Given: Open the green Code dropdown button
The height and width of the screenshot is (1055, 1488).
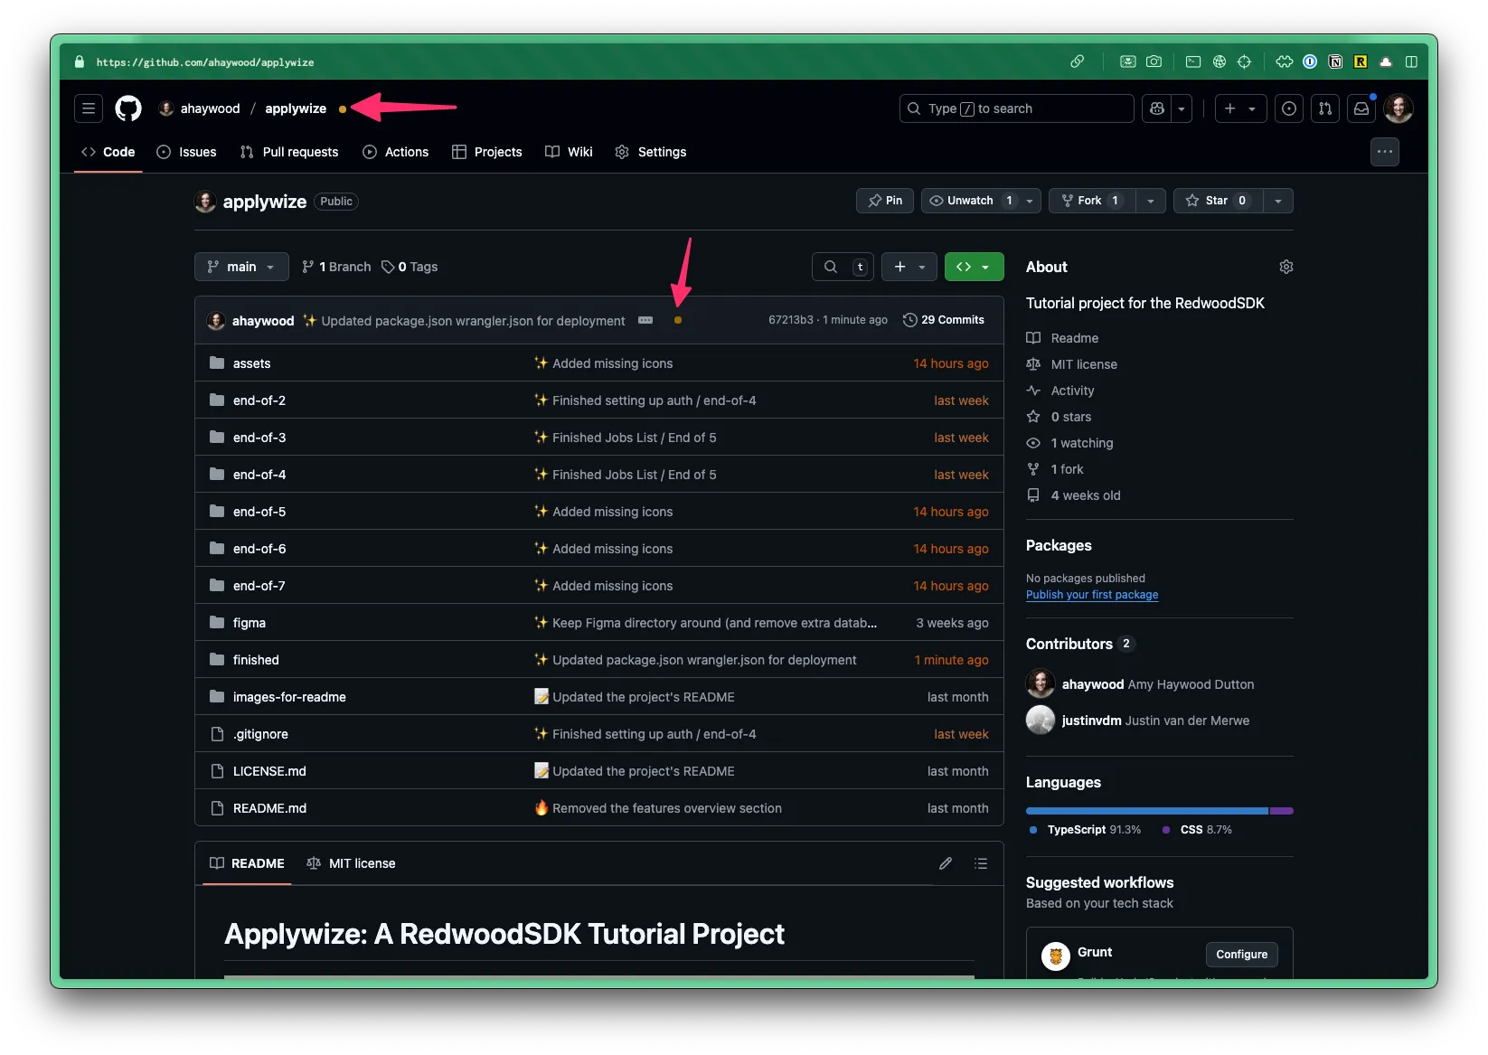Looking at the screenshot, I should 974,267.
